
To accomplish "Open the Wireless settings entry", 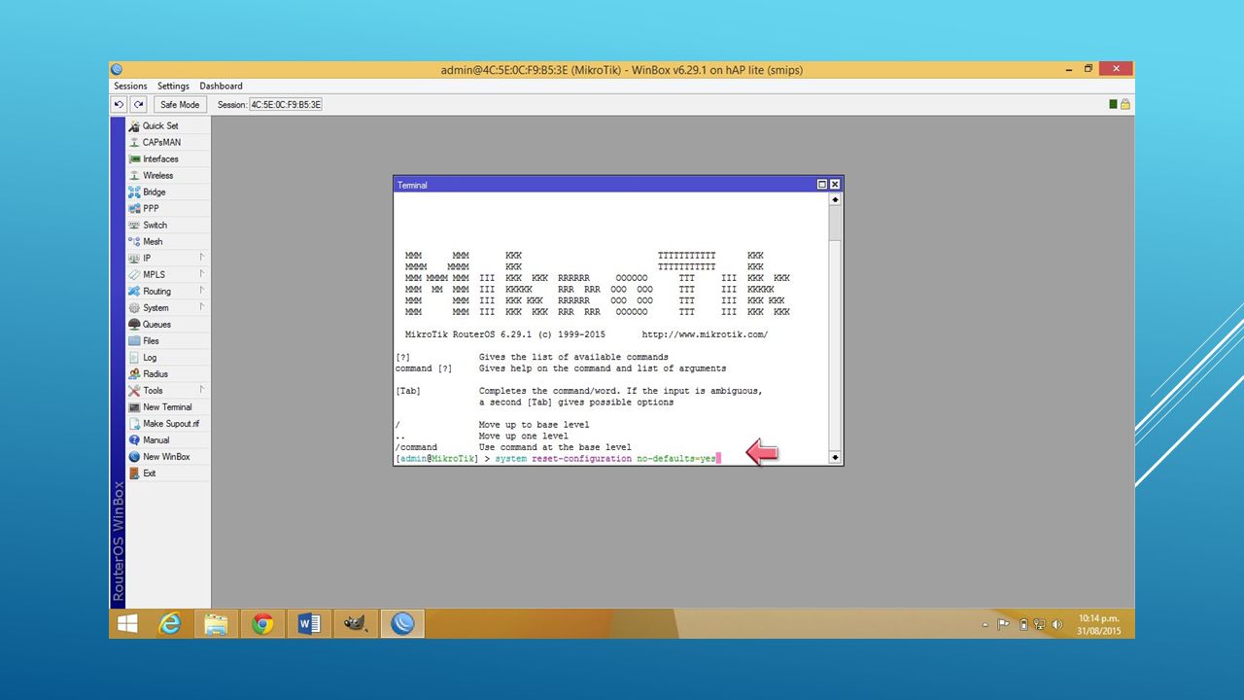I will tap(168, 175).
